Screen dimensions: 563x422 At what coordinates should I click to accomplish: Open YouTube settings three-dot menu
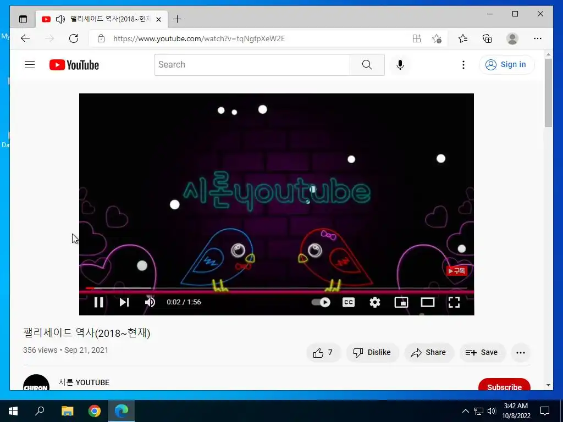pos(463,65)
